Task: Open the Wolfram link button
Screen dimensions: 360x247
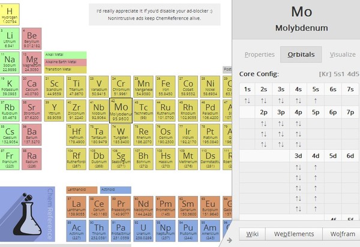Action: tap(343, 234)
